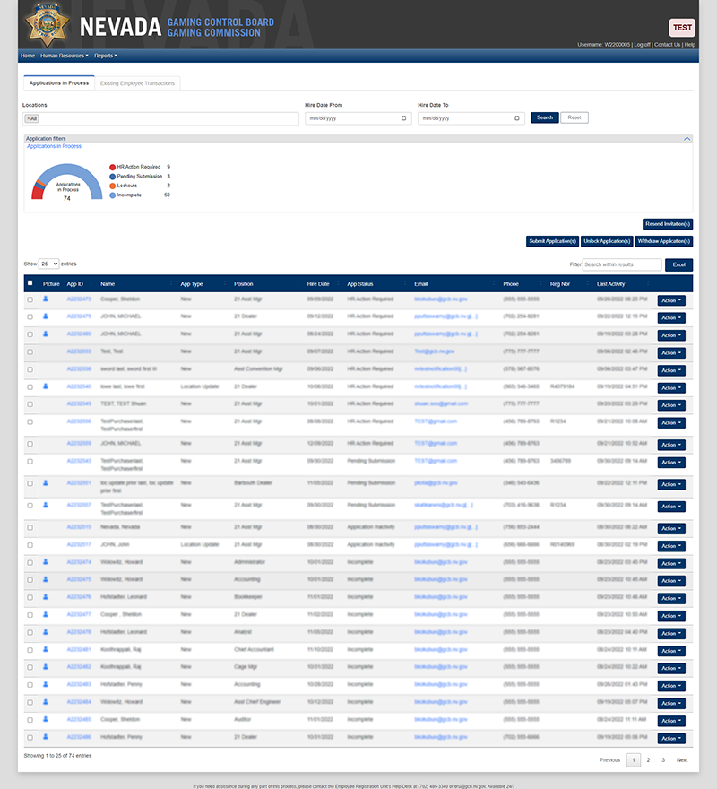Check the box for application A2232473
The width and height of the screenshot is (717, 789).
(x=30, y=299)
